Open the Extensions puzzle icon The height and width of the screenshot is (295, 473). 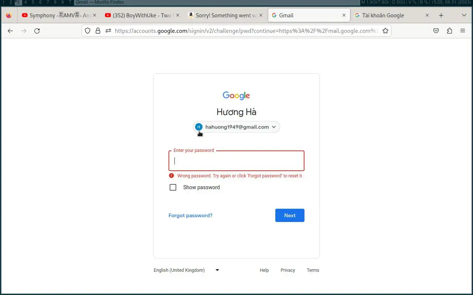point(449,31)
